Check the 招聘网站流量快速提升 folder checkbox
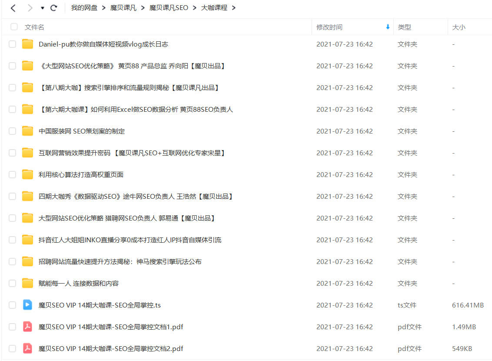Screen dimensions: 492x361 point(12,261)
